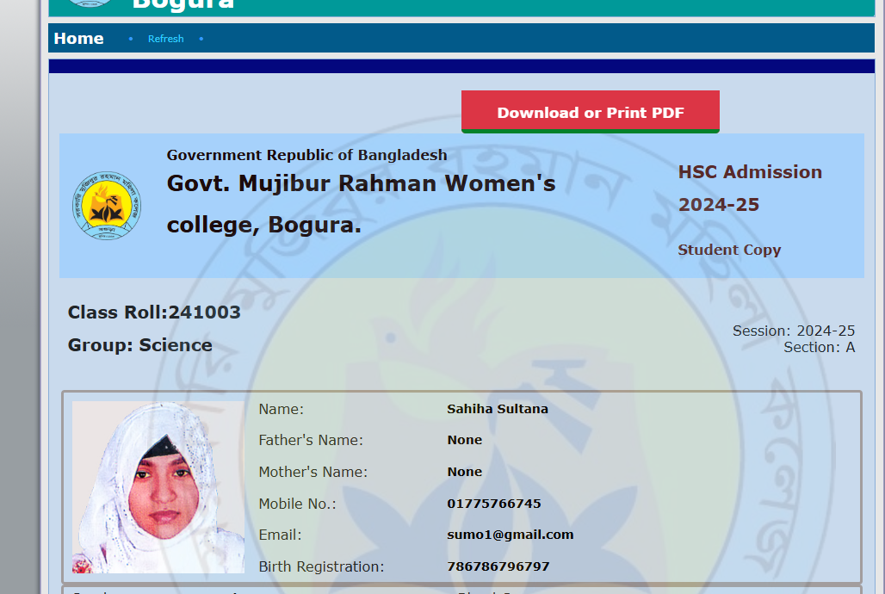Click the Session: 2024-25 text
885x594 pixels.
pos(793,331)
